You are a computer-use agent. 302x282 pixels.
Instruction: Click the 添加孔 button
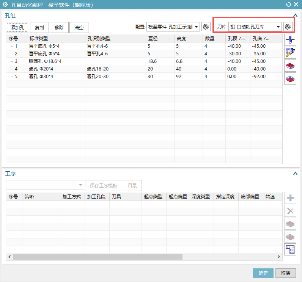[x=17, y=28]
